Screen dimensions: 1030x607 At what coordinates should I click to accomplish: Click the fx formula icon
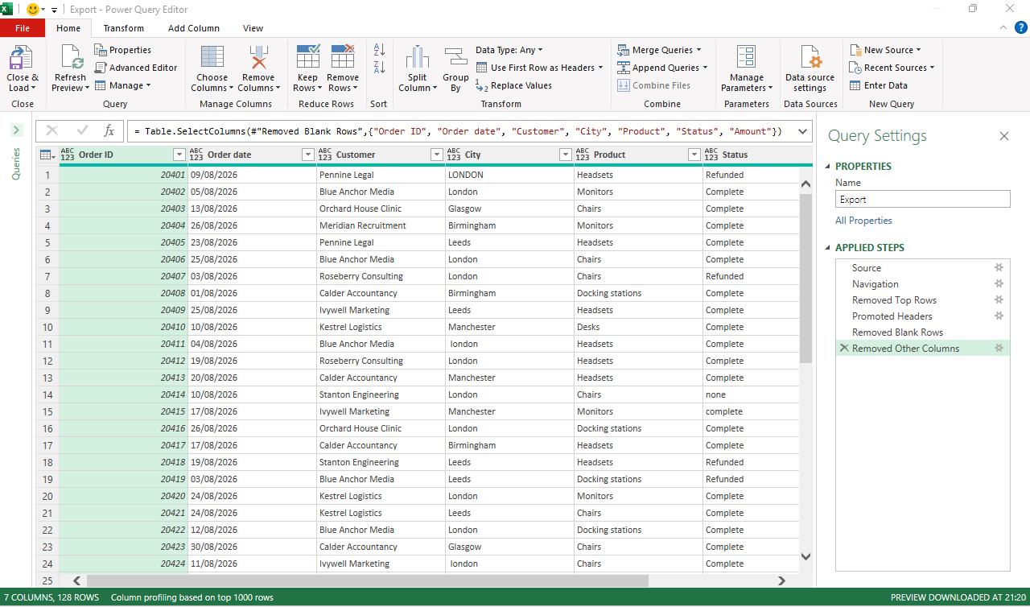(x=109, y=131)
